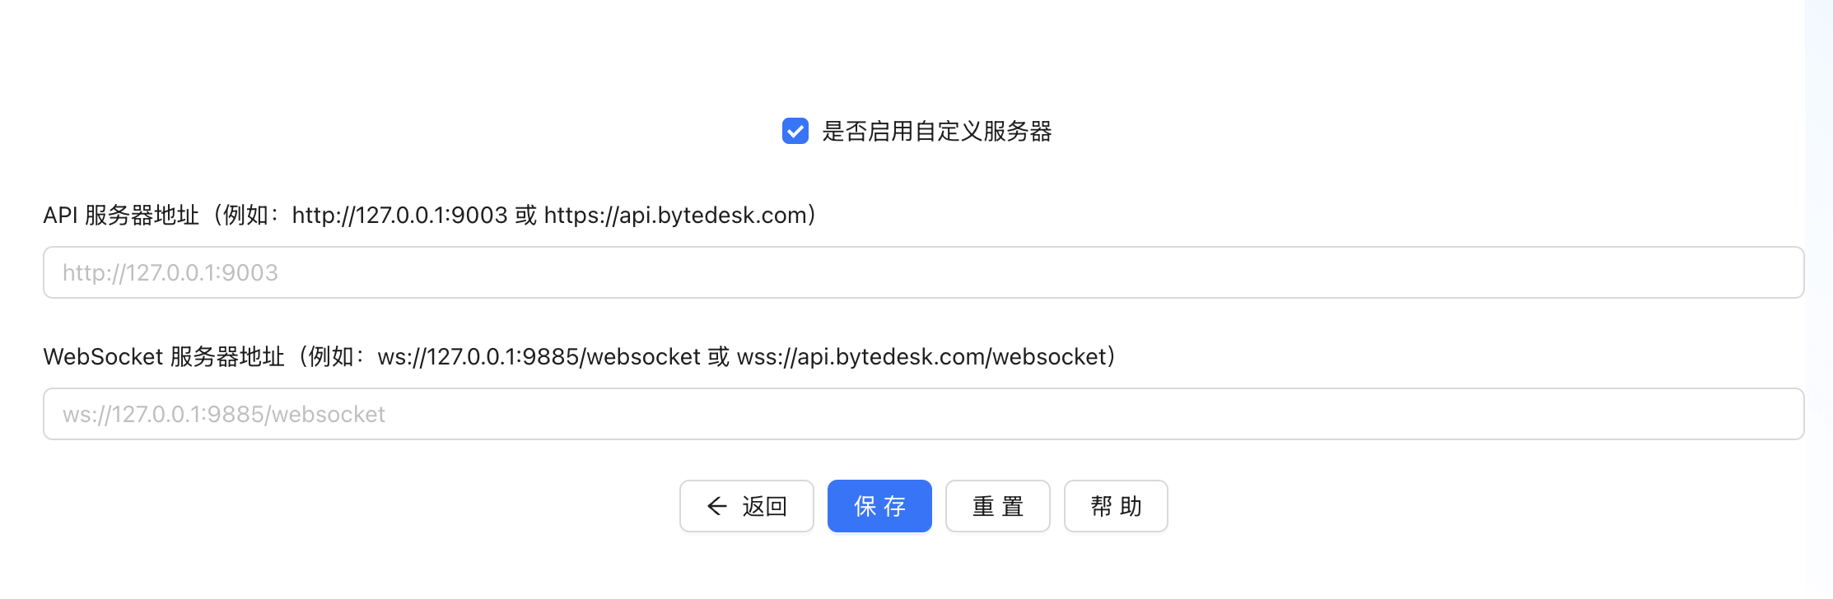Click the API 服务器地址 label text
This screenshot has width=1833, height=599.
coord(121,216)
